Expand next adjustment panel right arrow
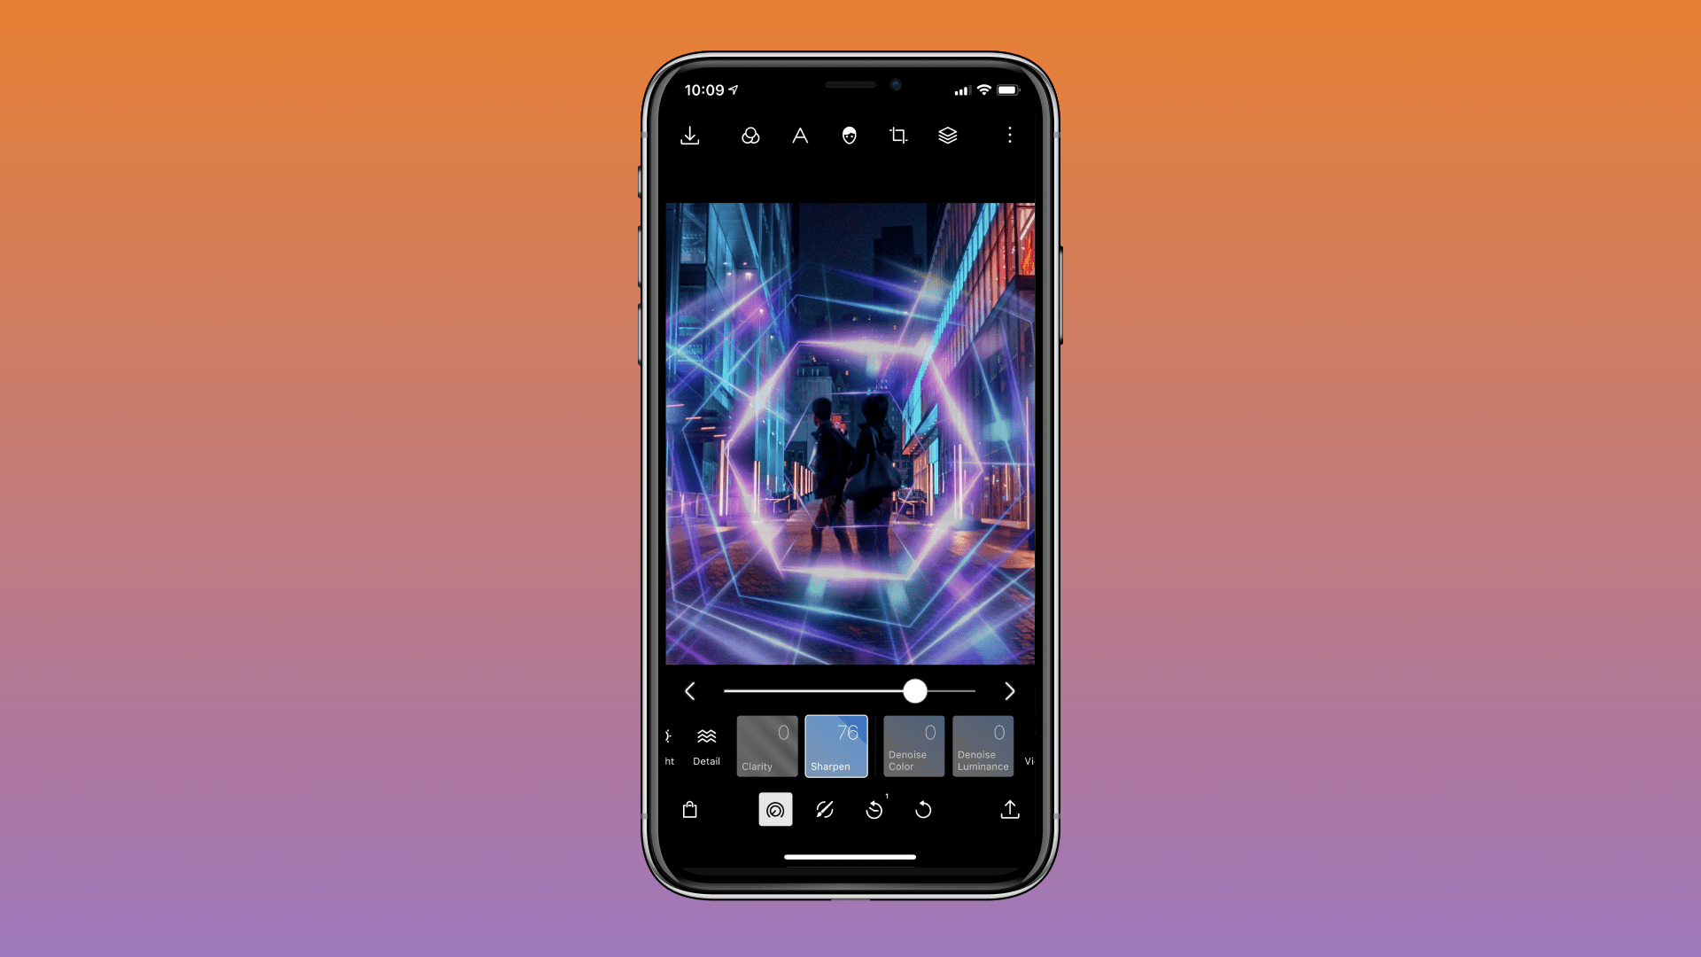The width and height of the screenshot is (1701, 957). pyautogui.click(x=1009, y=690)
